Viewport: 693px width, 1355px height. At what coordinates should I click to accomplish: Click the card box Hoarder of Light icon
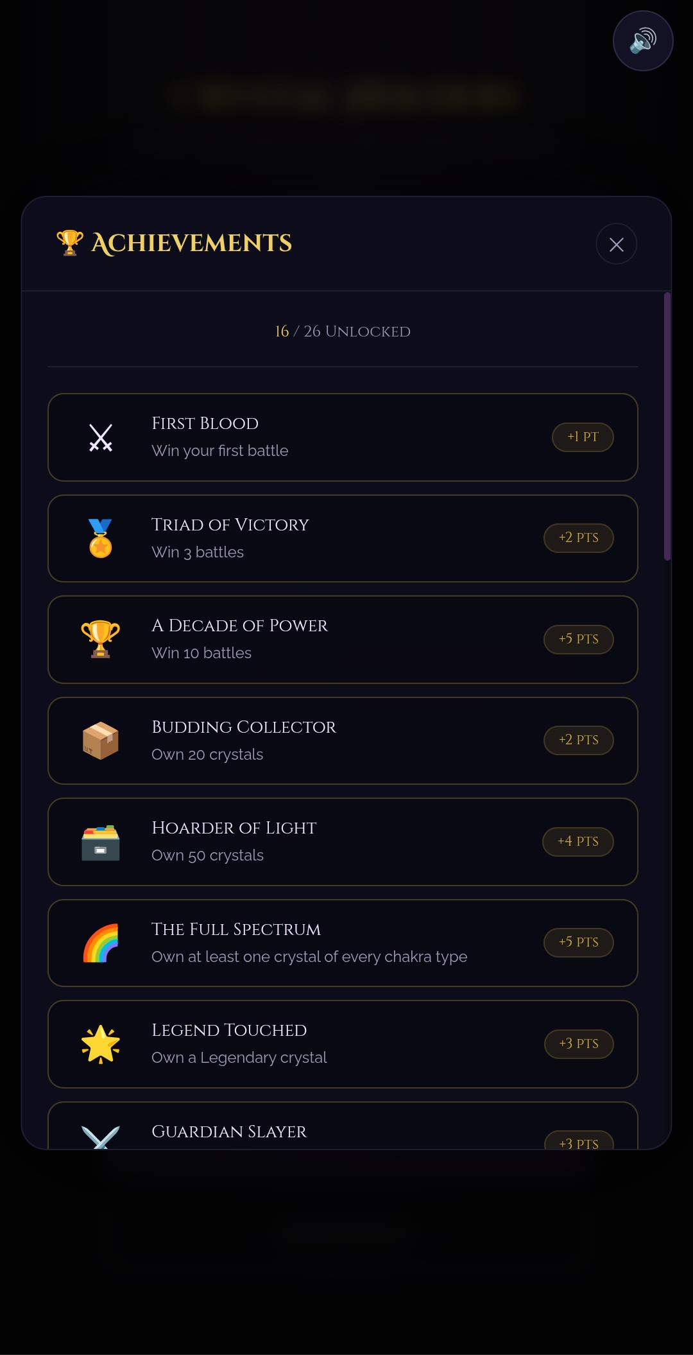click(101, 842)
